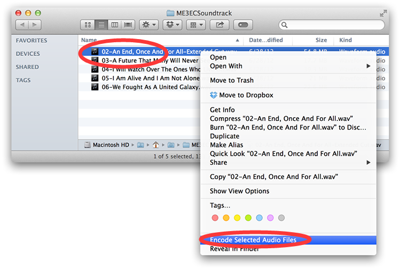Apply the purple tag color

click(270, 218)
